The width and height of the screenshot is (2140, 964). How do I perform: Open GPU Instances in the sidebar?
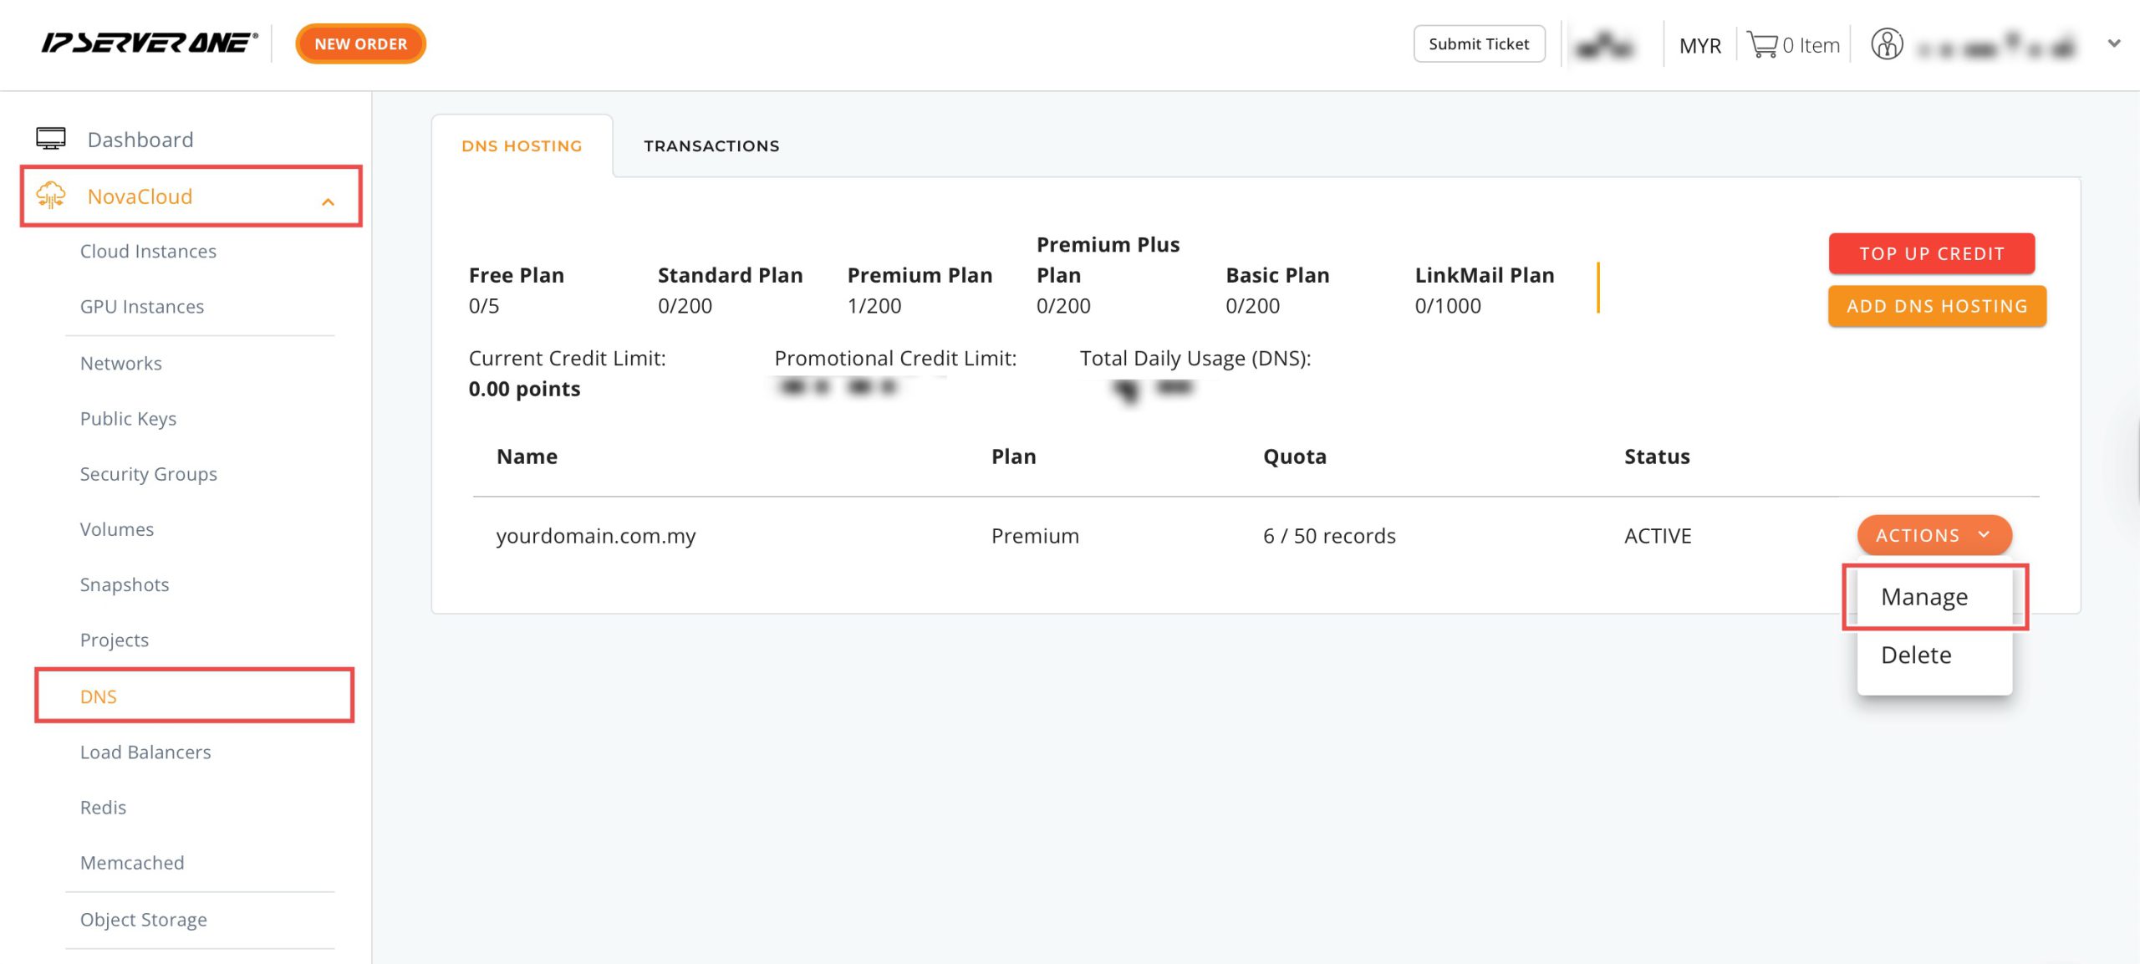pos(142,306)
